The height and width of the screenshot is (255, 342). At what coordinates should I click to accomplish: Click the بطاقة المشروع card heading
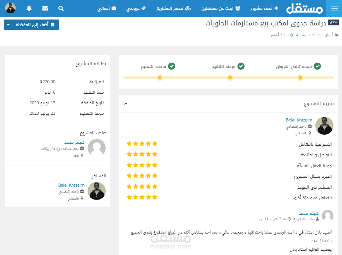tap(91, 64)
